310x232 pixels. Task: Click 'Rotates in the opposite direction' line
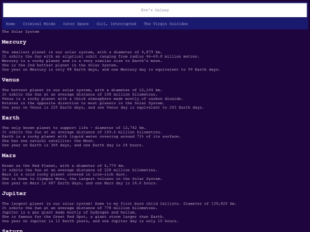(83, 103)
